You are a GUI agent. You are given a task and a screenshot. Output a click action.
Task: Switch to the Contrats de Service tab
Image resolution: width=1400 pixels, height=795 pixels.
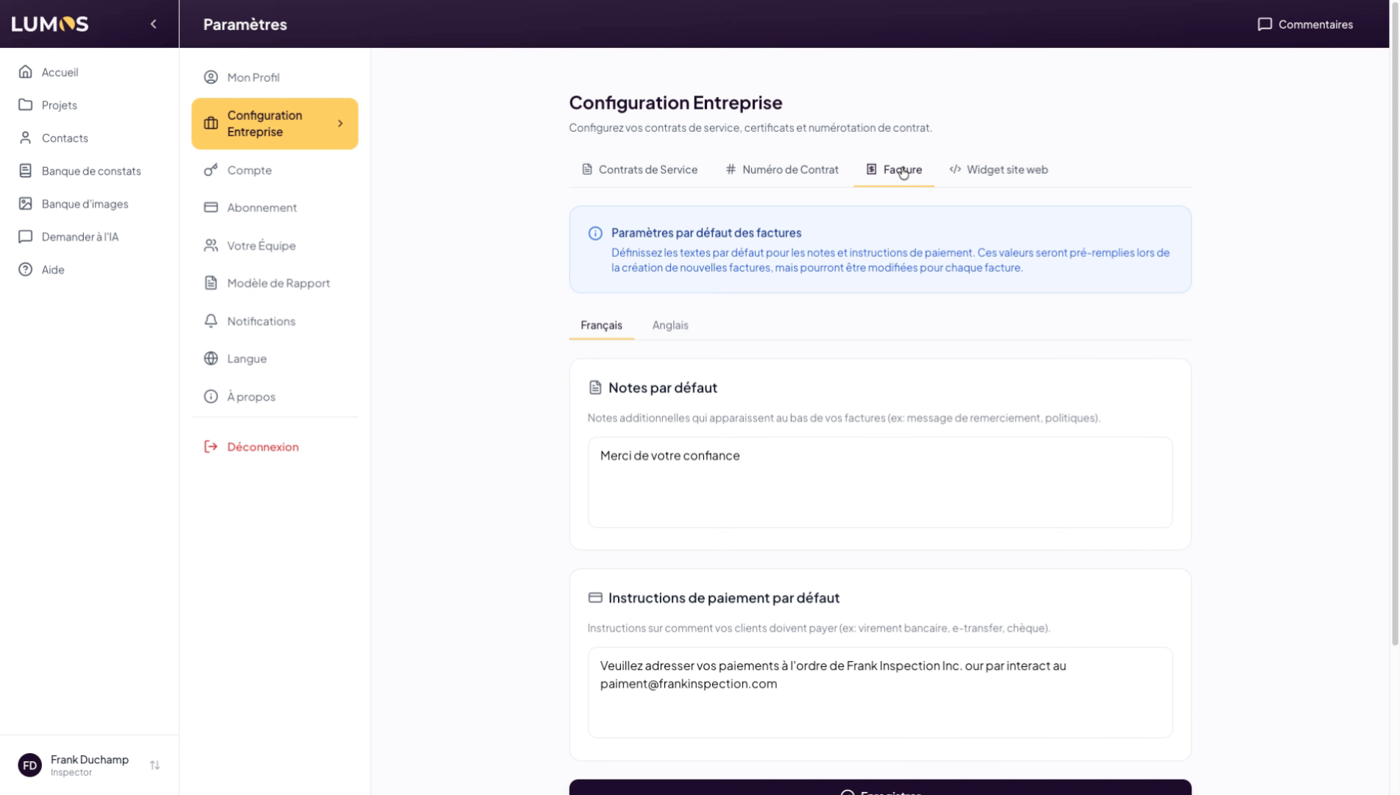639,169
